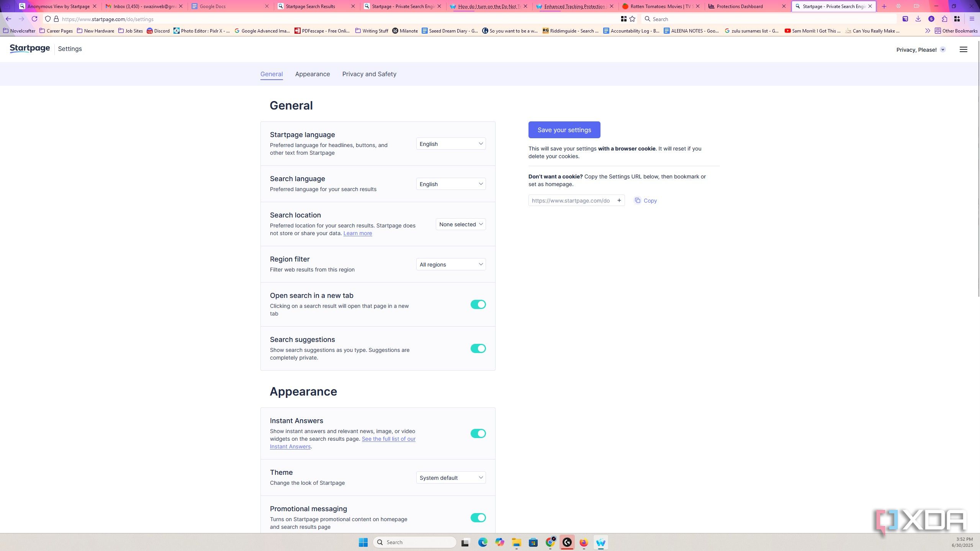Open the Search language dropdown
The image size is (980, 551).
click(451, 184)
